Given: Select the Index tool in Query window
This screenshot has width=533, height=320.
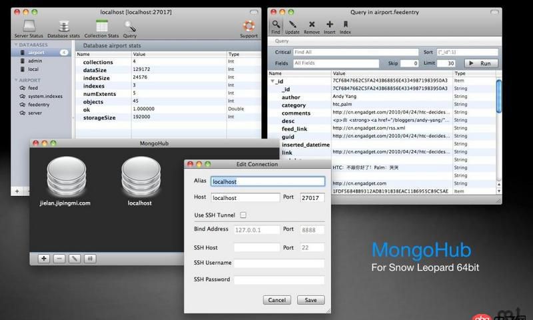Looking at the screenshot, I should [x=345, y=27].
